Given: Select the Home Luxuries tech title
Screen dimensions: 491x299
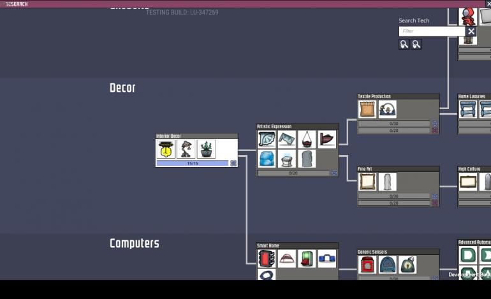Looking at the screenshot, I should click(472, 96).
